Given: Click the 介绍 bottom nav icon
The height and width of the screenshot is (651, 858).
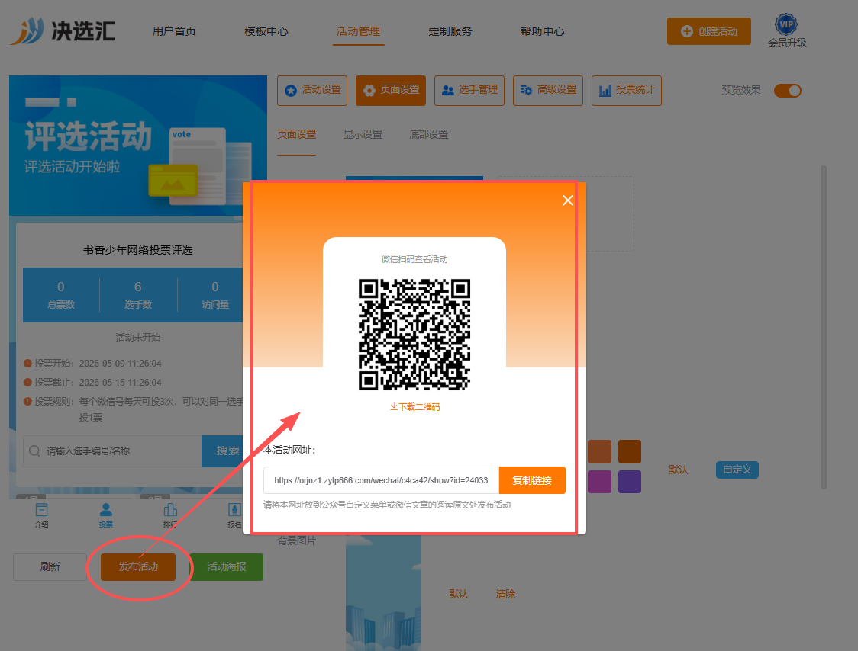Looking at the screenshot, I should 41,515.
